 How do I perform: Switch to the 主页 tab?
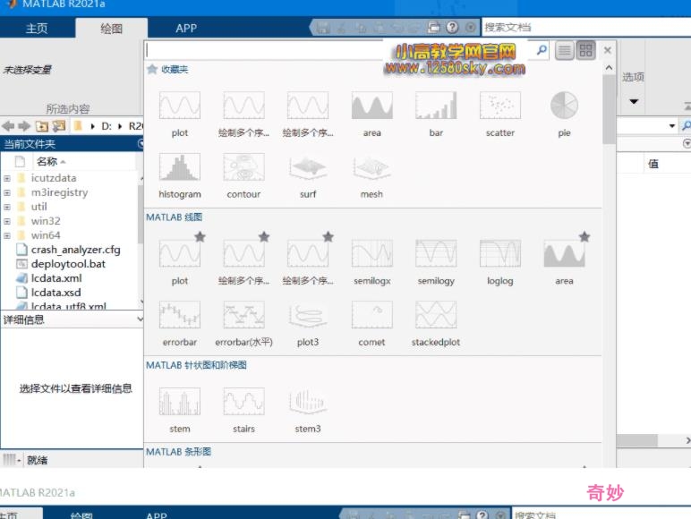click(x=37, y=29)
